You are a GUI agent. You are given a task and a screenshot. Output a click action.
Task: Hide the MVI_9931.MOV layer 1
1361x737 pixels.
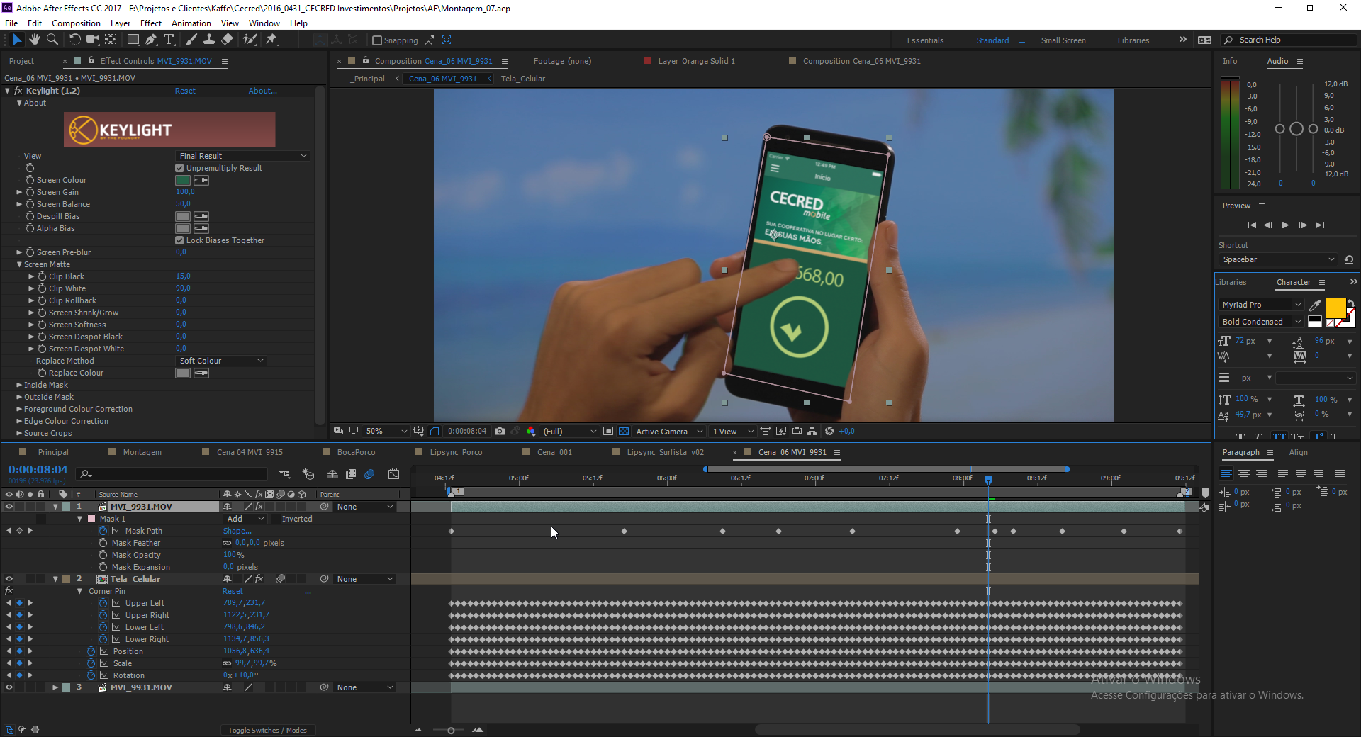tap(9, 507)
